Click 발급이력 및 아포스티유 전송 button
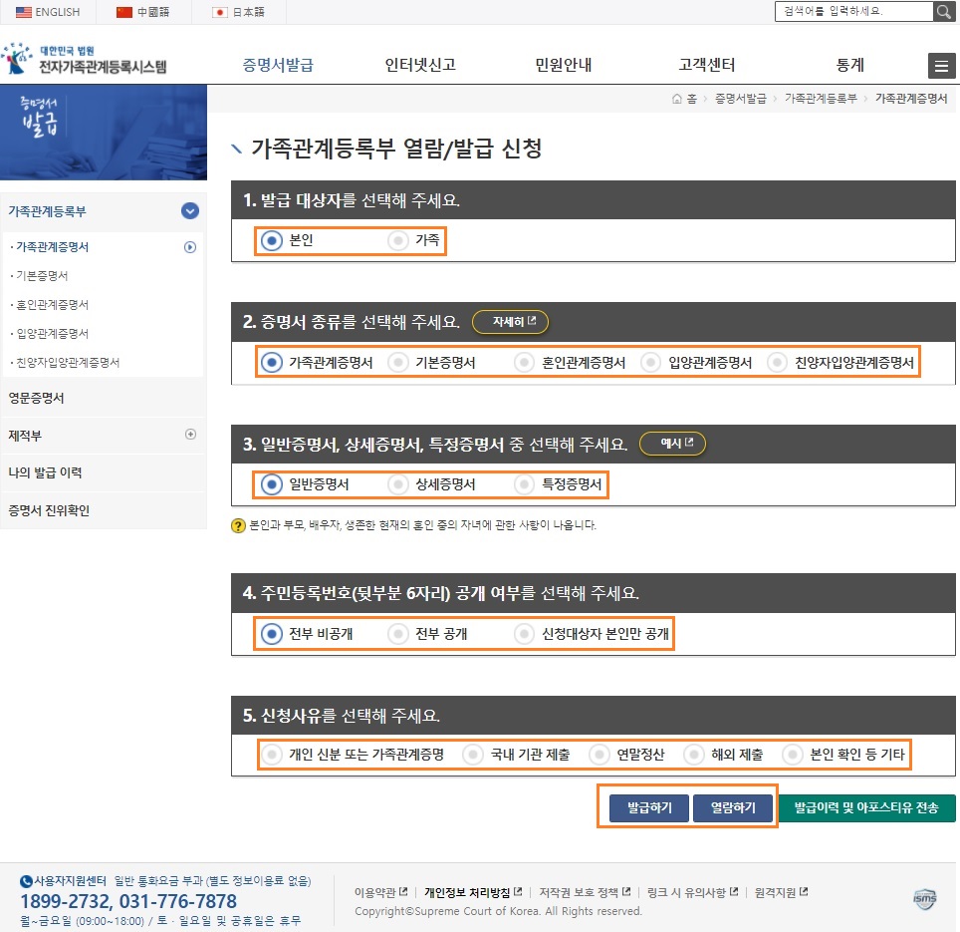Screen dimensions: 960x932 866,808
